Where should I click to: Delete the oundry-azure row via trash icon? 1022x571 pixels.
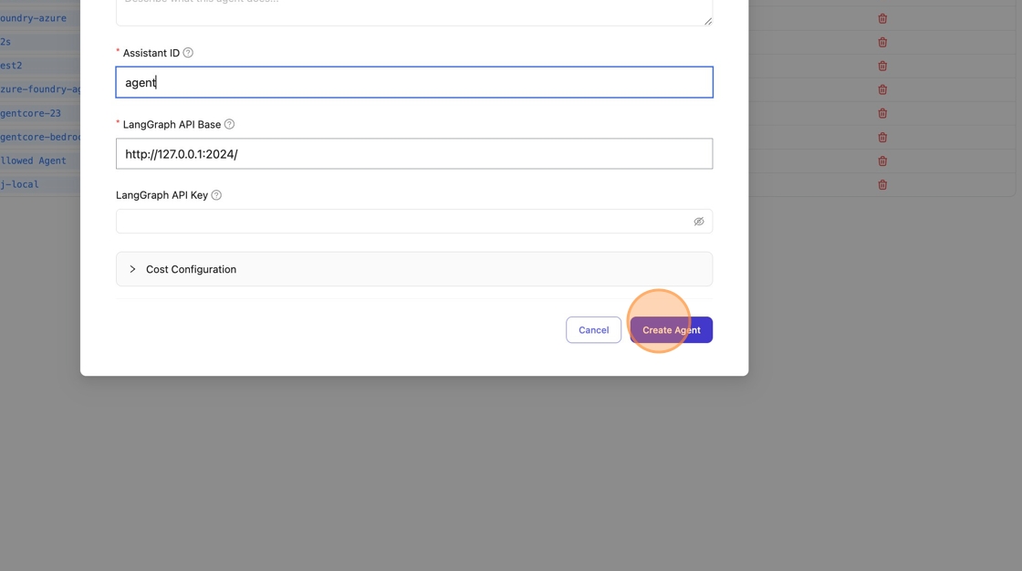click(882, 18)
